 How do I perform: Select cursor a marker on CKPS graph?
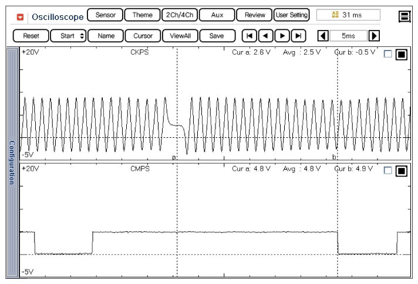pos(174,157)
